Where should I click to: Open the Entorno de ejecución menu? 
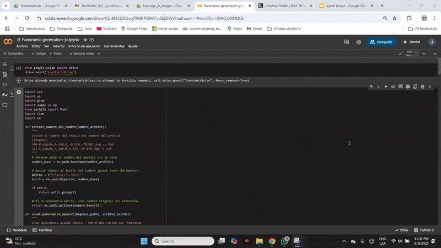click(x=84, y=46)
